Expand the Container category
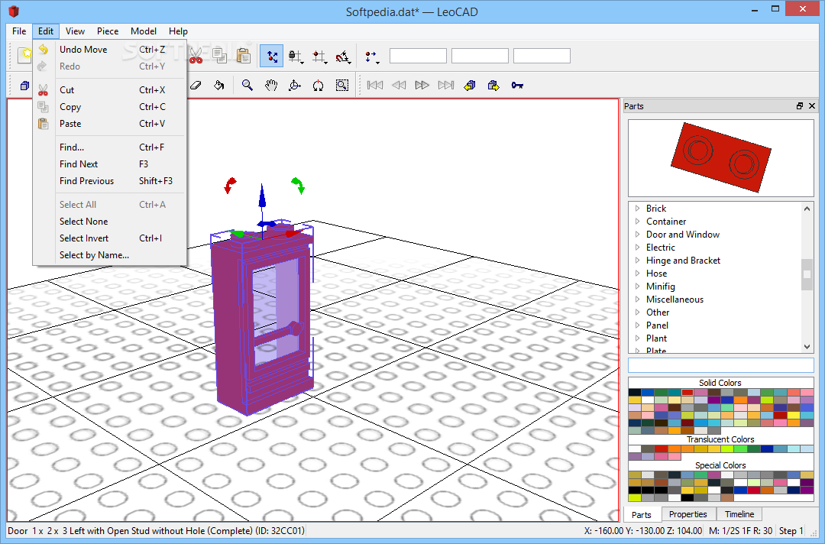The width and height of the screenshot is (825, 544). (x=637, y=222)
